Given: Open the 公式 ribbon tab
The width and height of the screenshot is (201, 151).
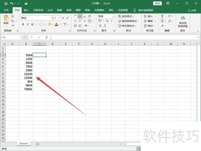Looking at the screenshot, I should tap(50, 10).
